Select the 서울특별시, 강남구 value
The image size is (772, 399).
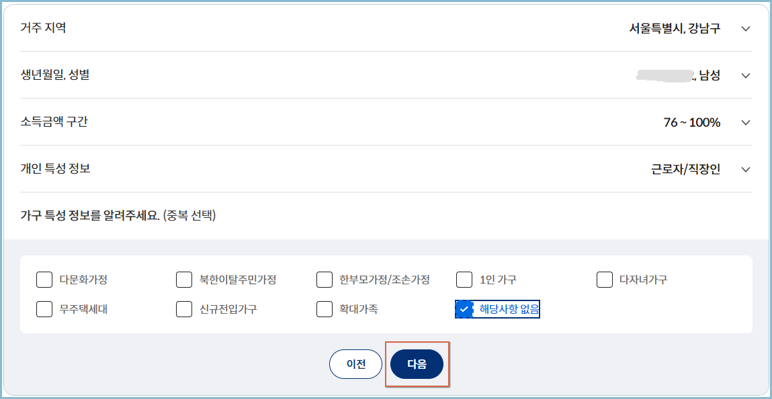point(673,29)
